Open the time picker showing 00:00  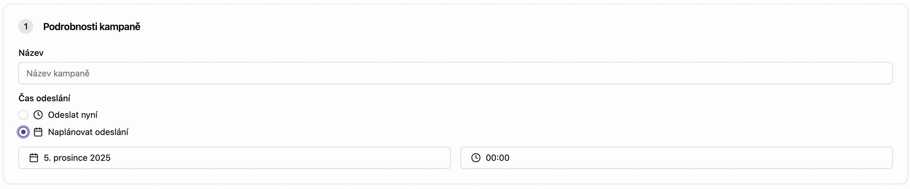pyautogui.click(x=676, y=158)
